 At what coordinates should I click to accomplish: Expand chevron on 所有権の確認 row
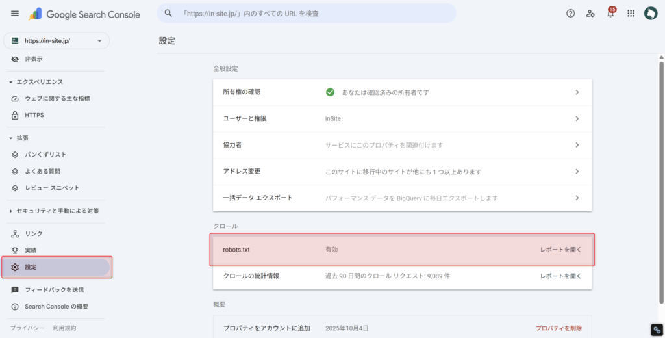click(x=577, y=92)
